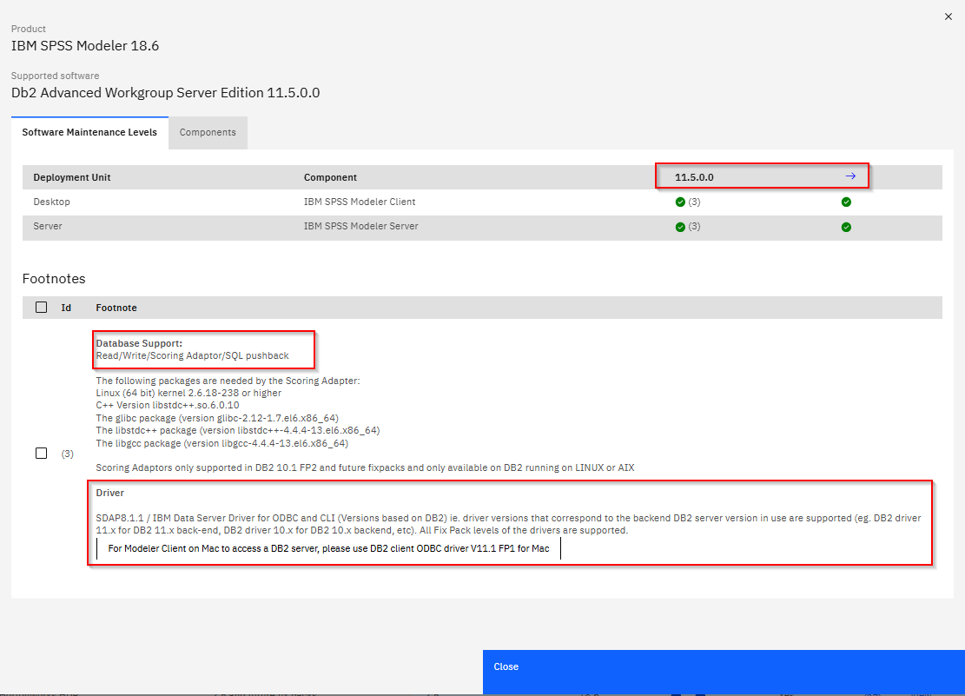Click the (3) footnote reference in Desktop row
Viewport: 965px width, 696px height.
pyautogui.click(x=694, y=202)
